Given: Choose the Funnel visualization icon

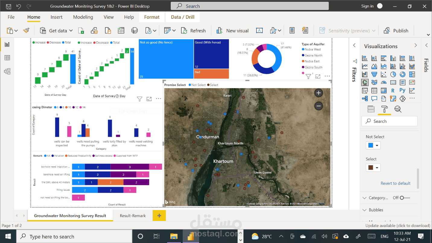Looking at the screenshot, I should [x=374, y=74].
